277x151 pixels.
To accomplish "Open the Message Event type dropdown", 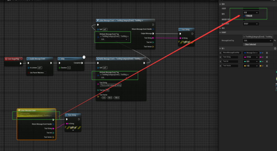I will click(251, 53).
